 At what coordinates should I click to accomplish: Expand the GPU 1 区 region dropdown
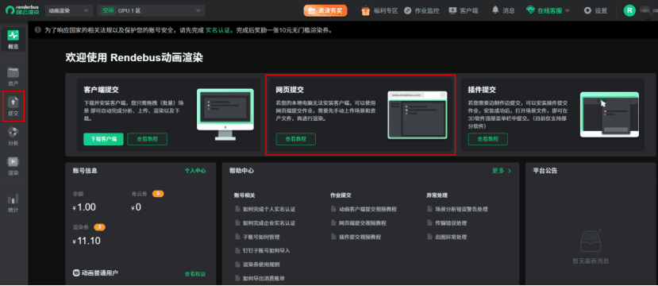[x=151, y=10]
